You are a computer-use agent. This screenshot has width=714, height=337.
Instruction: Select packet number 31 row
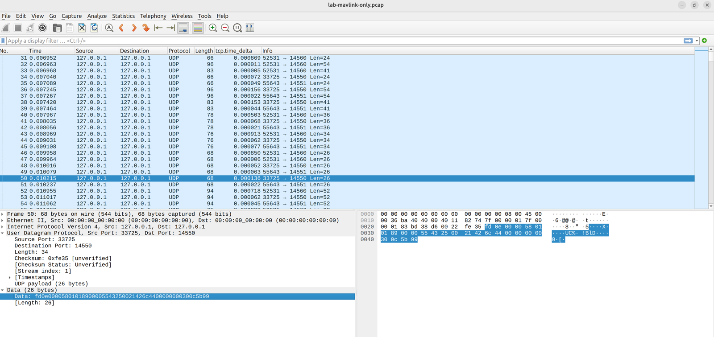347,58
